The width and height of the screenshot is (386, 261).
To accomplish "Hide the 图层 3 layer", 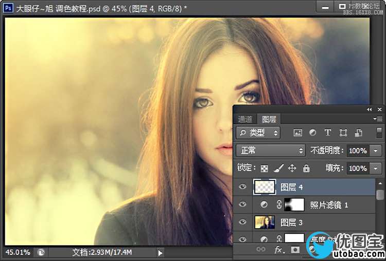I will 242,222.
